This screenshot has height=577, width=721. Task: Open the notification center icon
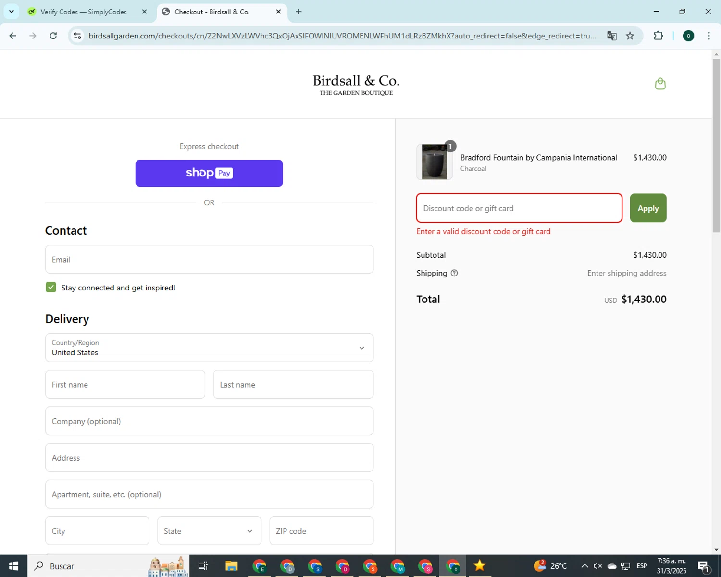[x=704, y=566]
